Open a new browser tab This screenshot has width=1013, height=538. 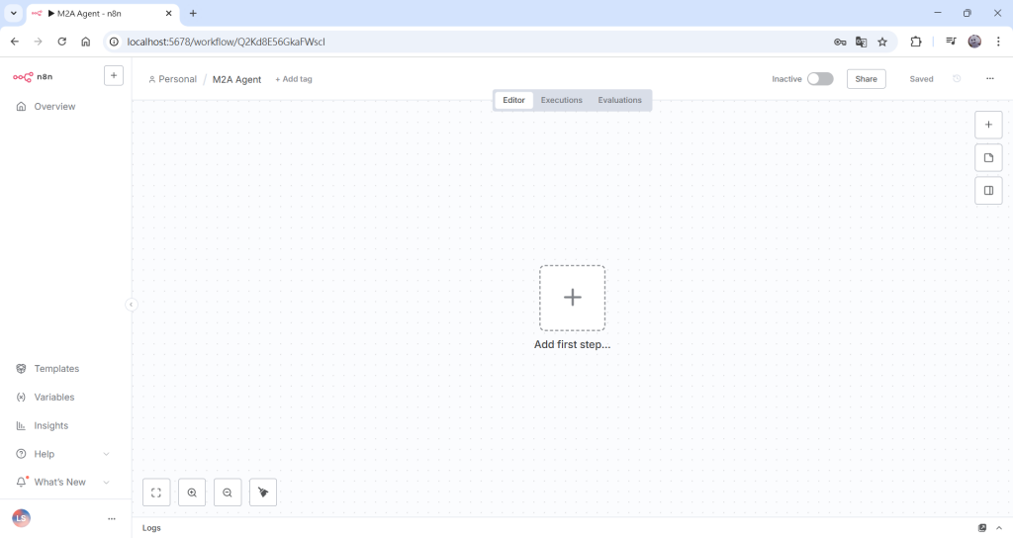coord(193,13)
